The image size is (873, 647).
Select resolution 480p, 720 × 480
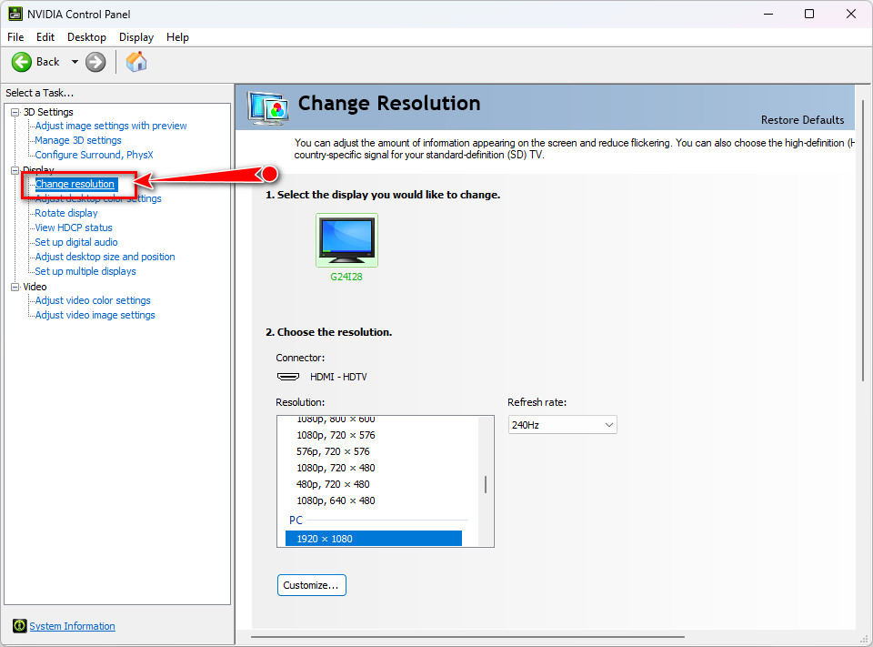333,484
